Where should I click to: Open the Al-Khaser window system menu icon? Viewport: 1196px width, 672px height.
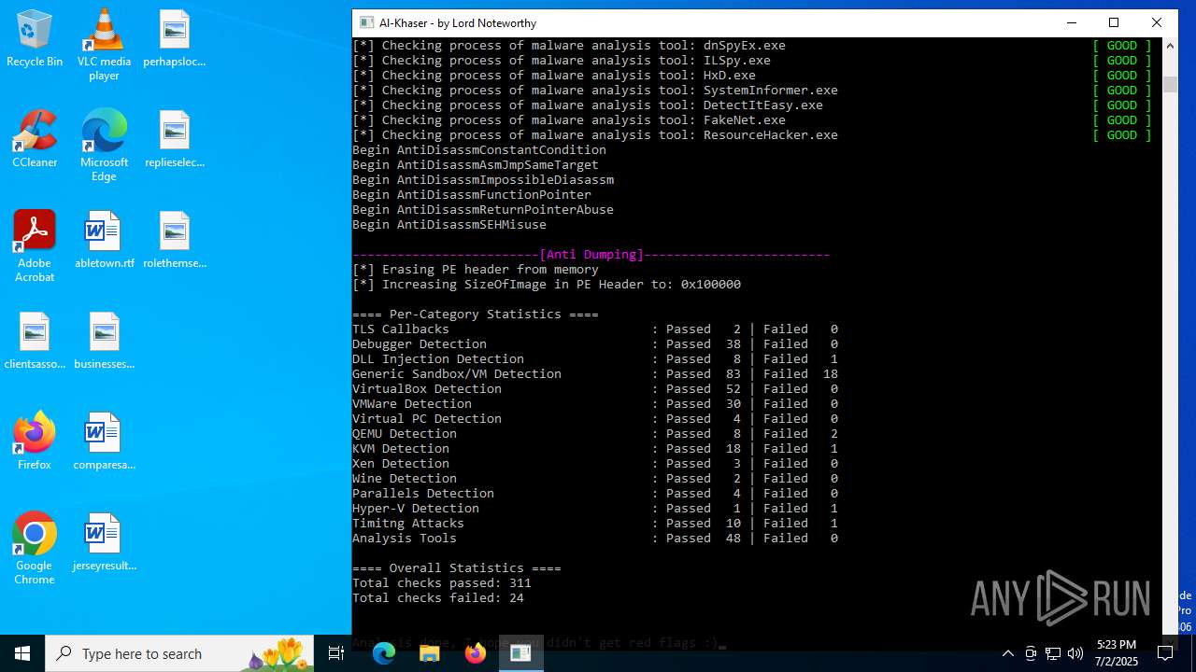(366, 22)
